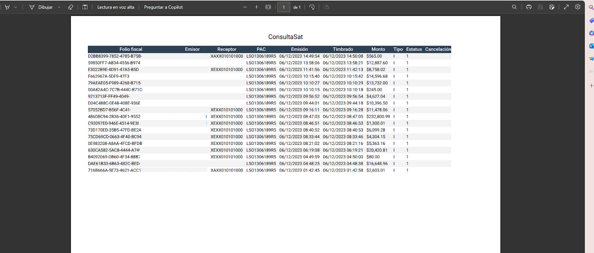Click folio 59850FF7-AB34-4556-B974
Viewport: 594px width, 253px height.
click(114, 63)
